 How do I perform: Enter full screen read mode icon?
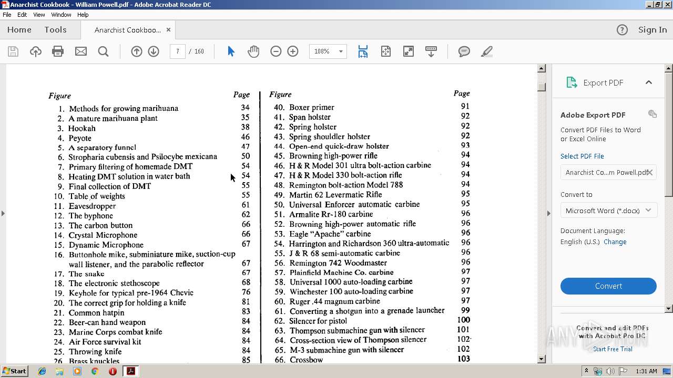point(409,51)
